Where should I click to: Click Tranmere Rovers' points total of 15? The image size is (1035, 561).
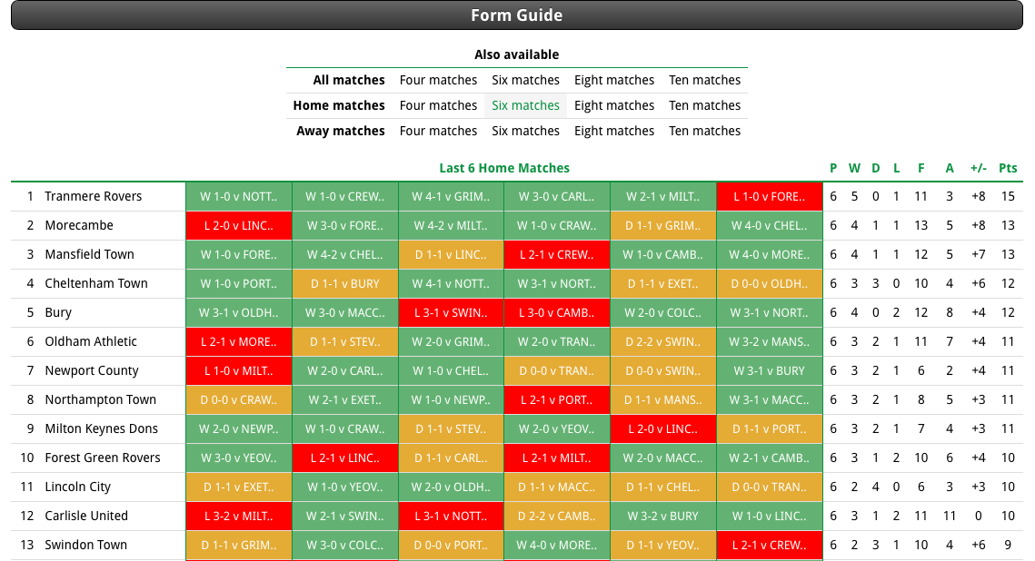tap(1008, 196)
